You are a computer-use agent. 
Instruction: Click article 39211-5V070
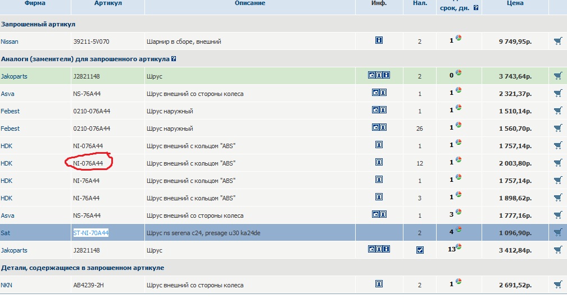91,42
